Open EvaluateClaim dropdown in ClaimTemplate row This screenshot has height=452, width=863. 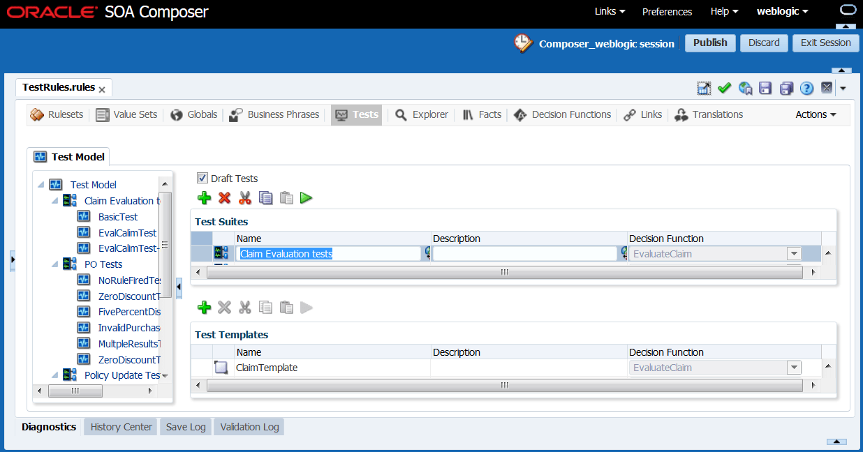point(794,368)
